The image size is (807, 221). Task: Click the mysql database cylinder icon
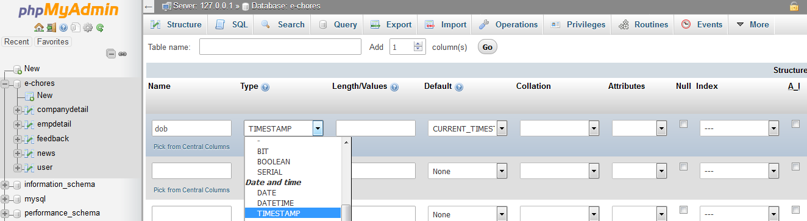coord(17,199)
